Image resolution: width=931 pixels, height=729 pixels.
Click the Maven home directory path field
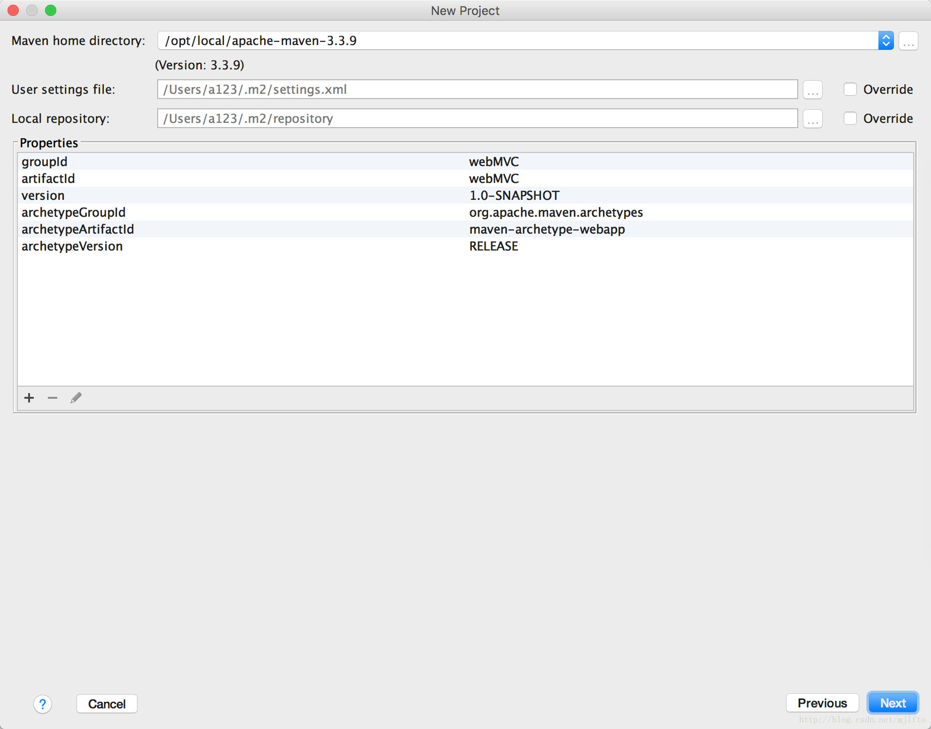coord(518,41)
